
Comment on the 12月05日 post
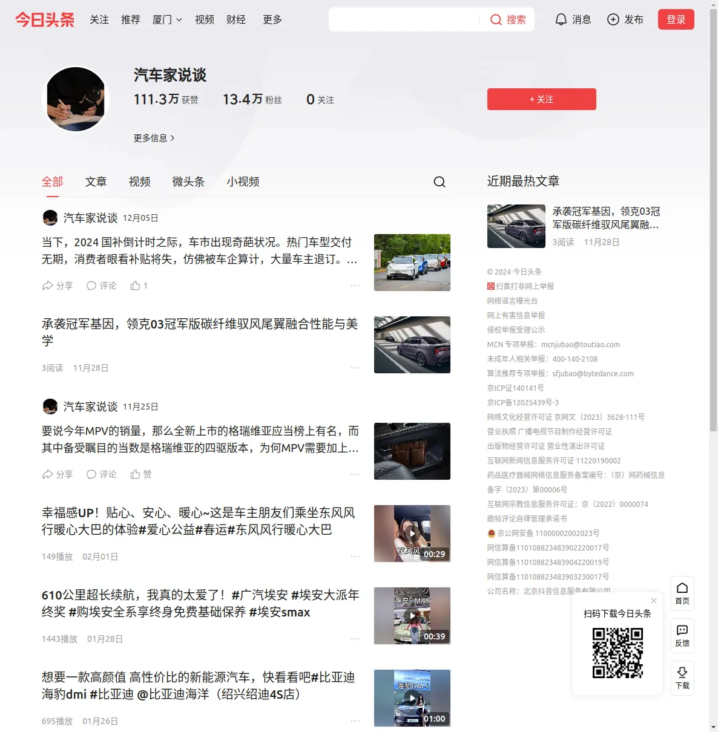[x=101, y=286]
